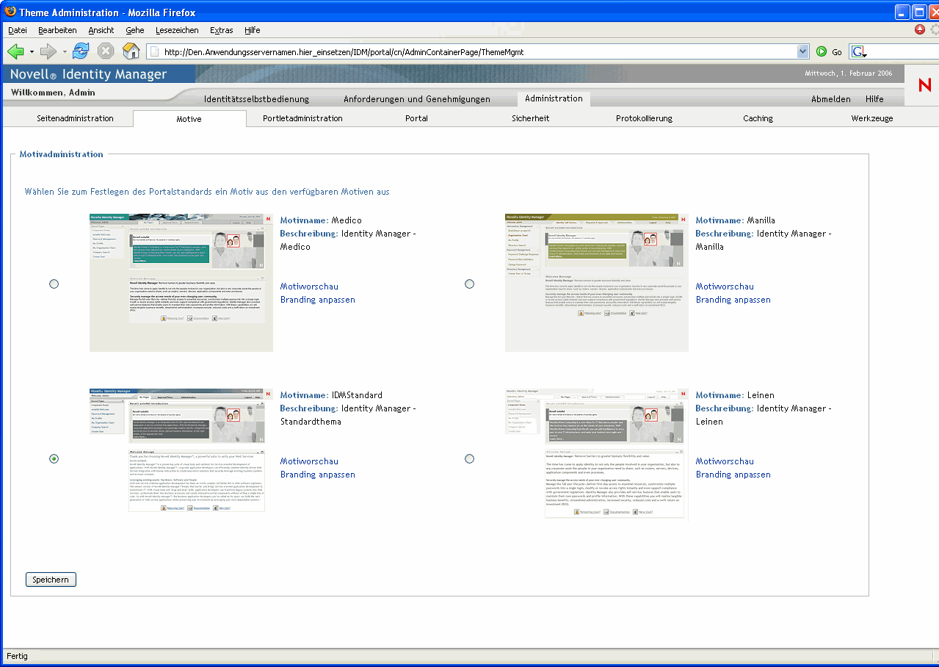Viewport: 939px width, 667px height.
Task: Open the Gehe menu
Action: (x=135, y=30)
